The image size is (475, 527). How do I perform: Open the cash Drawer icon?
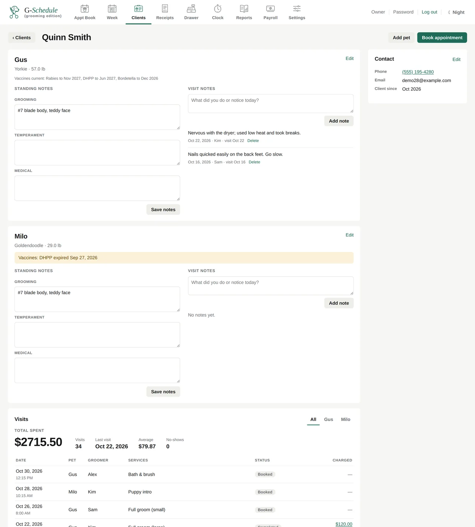(191, 9)
